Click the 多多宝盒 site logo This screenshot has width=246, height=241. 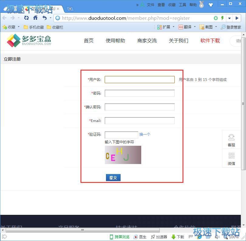(x=29, y=40)
